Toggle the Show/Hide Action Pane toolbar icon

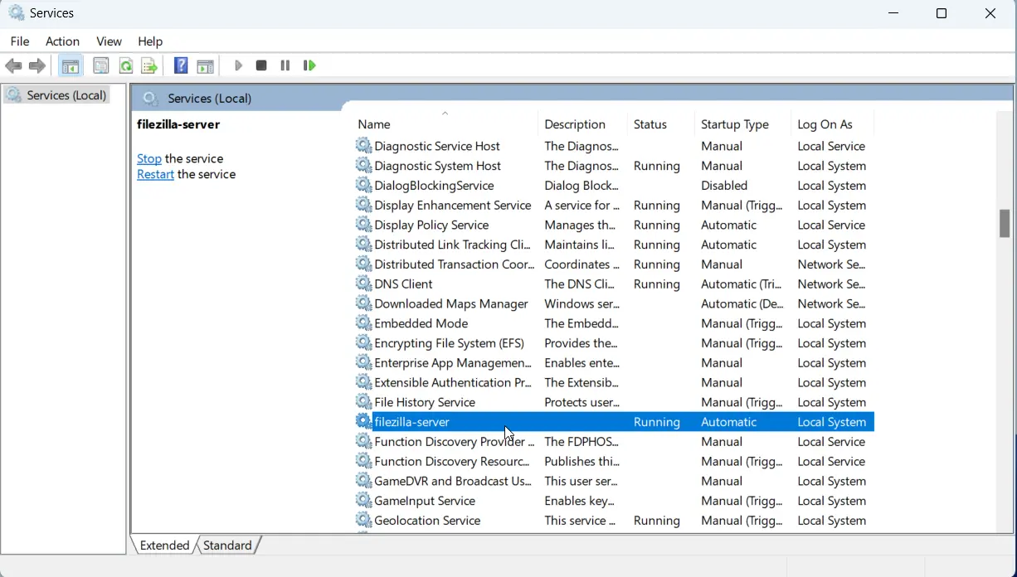pyautogui.click(x=205, y=65)
